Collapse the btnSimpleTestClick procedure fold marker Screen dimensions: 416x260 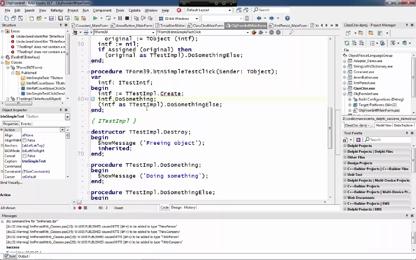(x=88, y=71)
